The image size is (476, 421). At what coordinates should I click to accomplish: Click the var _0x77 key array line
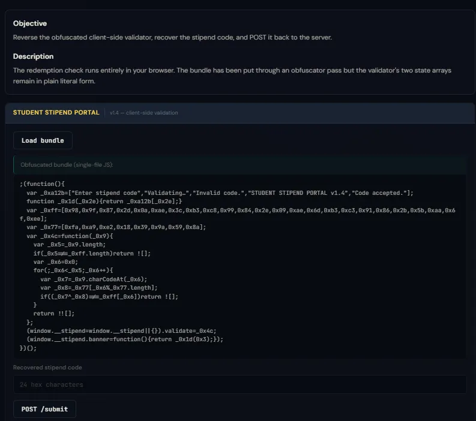coord(116,227)
